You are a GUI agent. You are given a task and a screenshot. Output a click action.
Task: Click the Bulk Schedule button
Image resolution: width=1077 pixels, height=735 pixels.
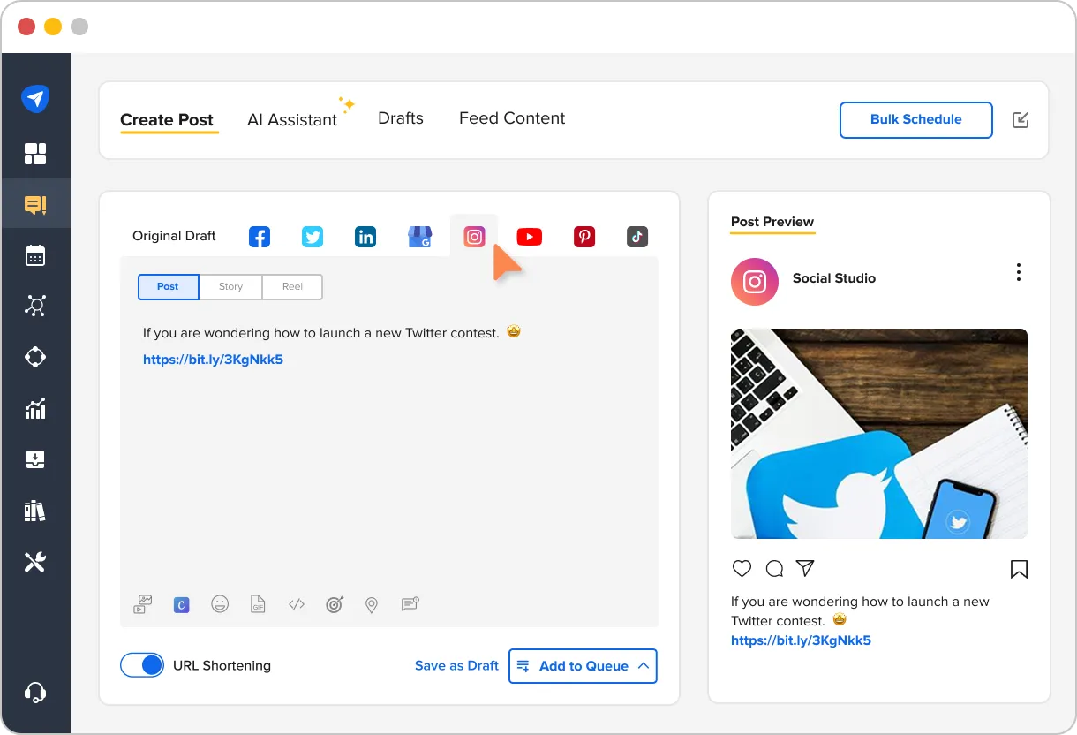click(x=915, y=119)
